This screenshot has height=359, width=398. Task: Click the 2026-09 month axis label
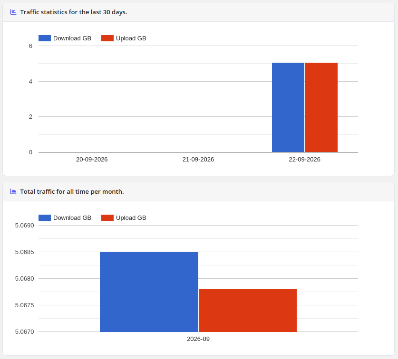pyautogui.click(x=198, y=339)
